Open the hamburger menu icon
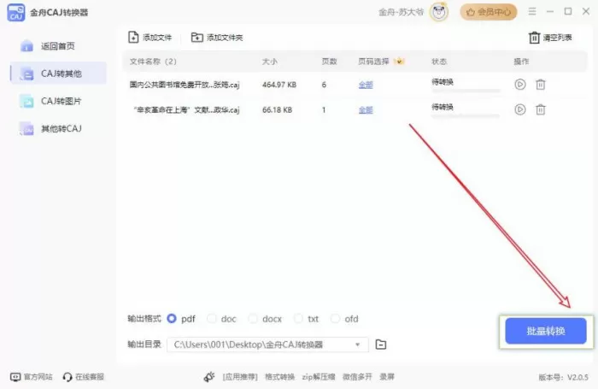This screenshot has width=598, height=389. click(532, 11)
